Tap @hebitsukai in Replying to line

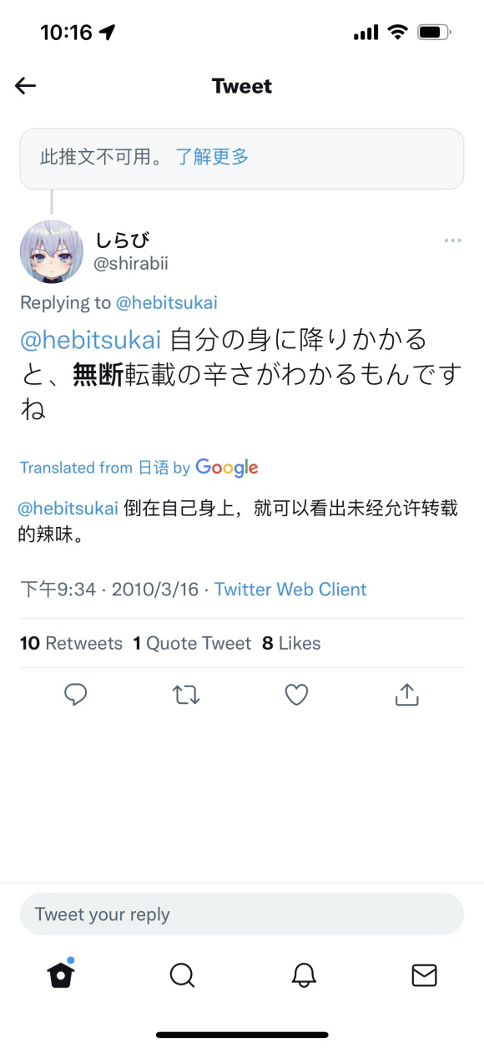[166, 303]
